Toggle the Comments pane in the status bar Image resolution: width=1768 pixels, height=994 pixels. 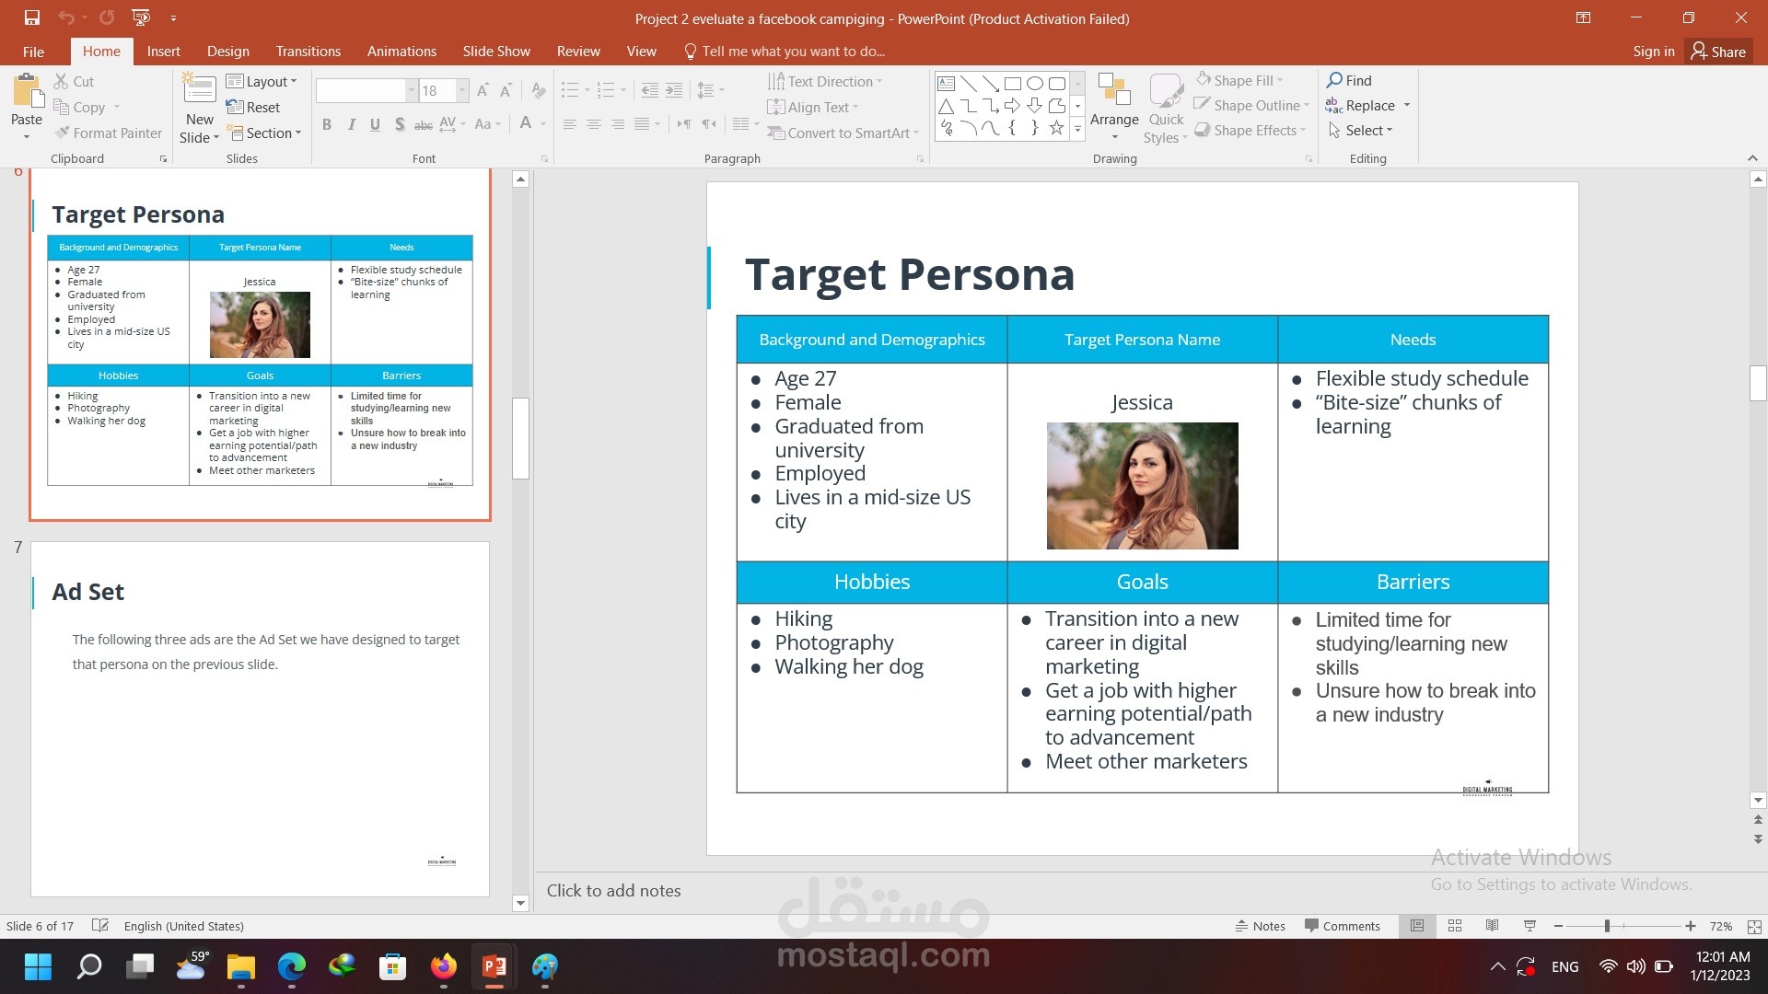tap(1342, 926)
